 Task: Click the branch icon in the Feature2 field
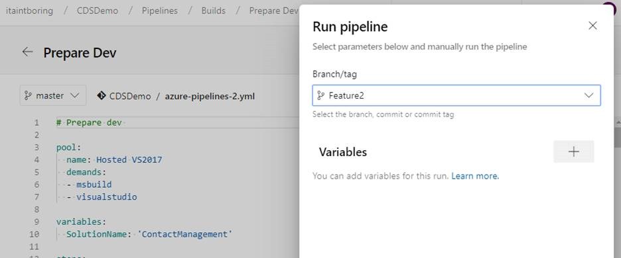(x=321, y=96)
